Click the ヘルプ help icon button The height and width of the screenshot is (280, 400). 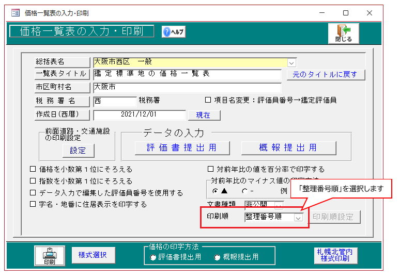(x=174, y=32)
